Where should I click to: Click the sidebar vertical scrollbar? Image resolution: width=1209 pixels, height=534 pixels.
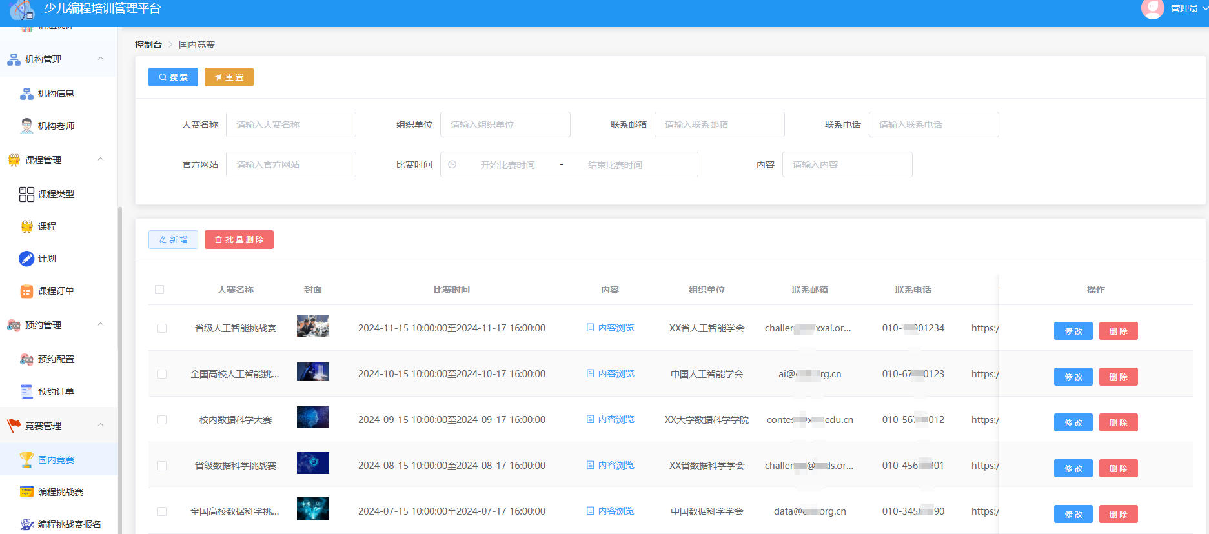(119, 370)
